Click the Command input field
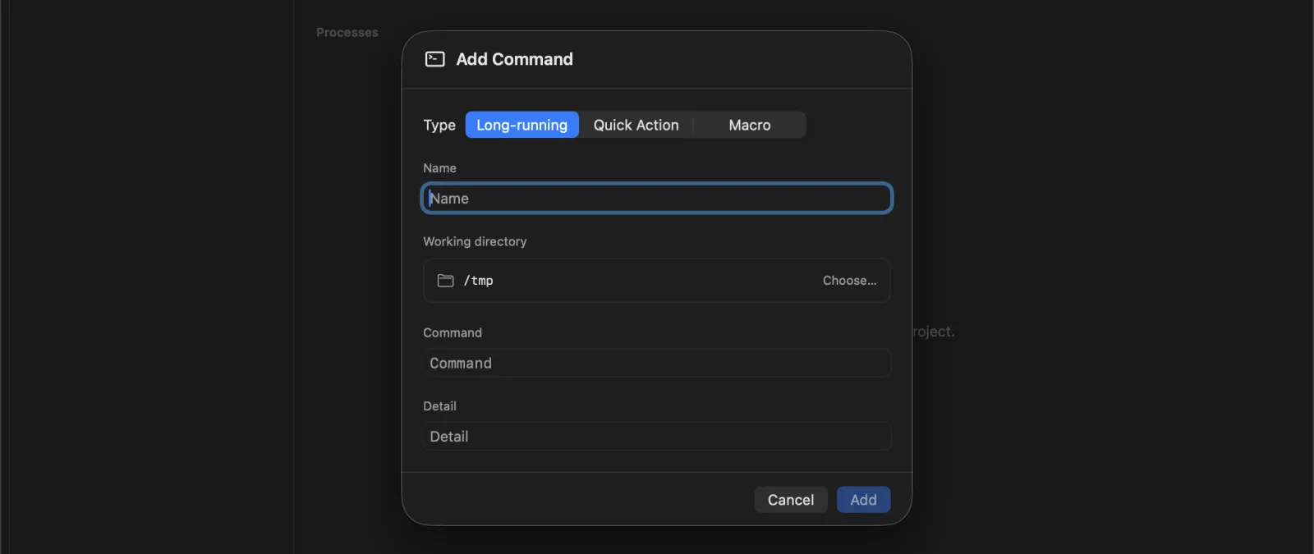 coord(657,363)
